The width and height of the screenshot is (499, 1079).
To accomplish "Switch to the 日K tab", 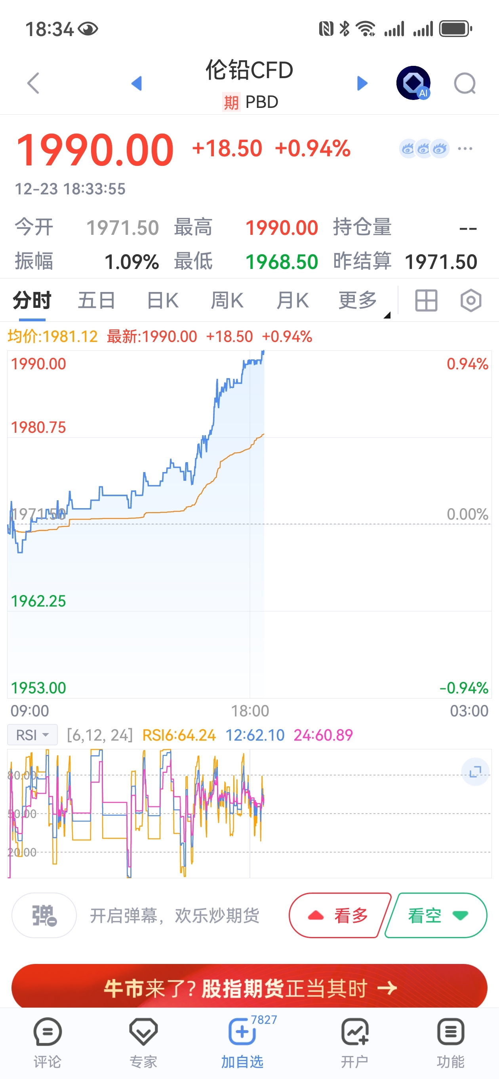I will click(163, 300).
